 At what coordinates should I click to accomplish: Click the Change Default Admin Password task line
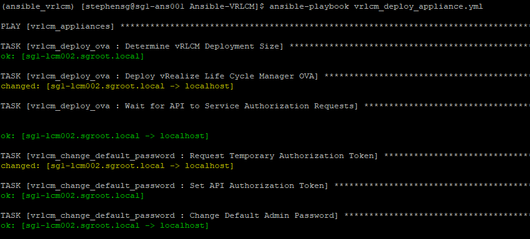point(265,216)
